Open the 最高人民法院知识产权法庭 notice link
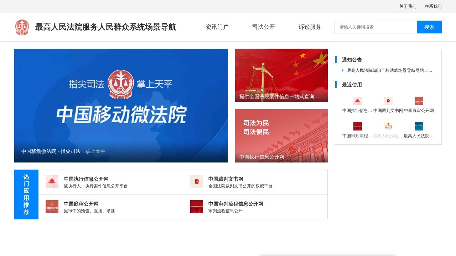The image size is (456, 256). point(390,70)
